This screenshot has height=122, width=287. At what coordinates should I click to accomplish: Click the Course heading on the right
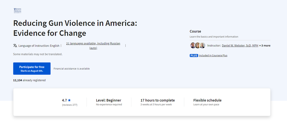(195, 31)
